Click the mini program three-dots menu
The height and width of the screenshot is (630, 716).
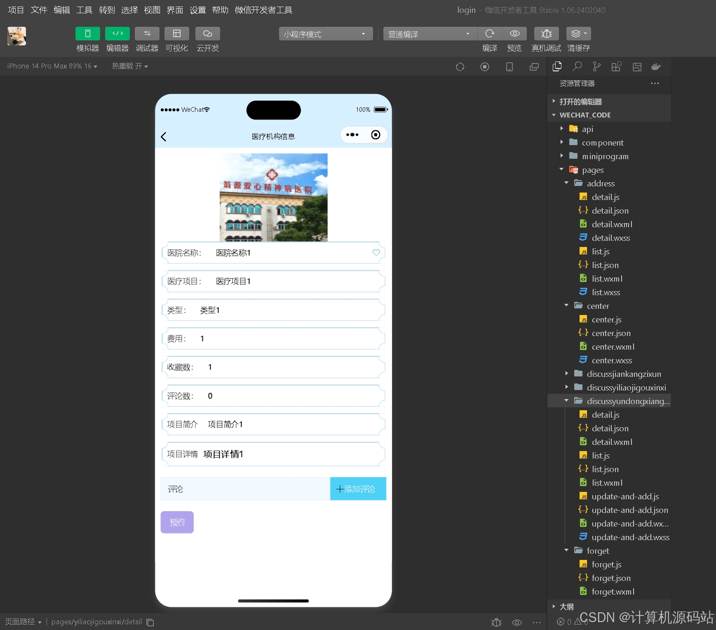coord(352,135)
